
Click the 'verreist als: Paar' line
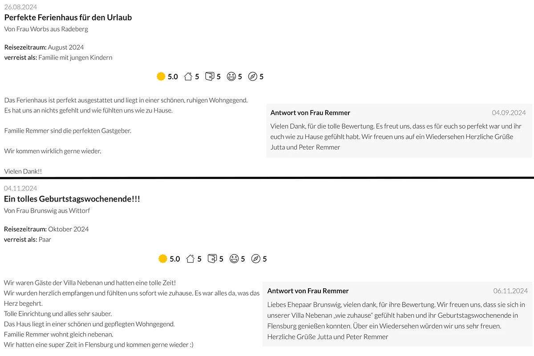pos(28,239)
